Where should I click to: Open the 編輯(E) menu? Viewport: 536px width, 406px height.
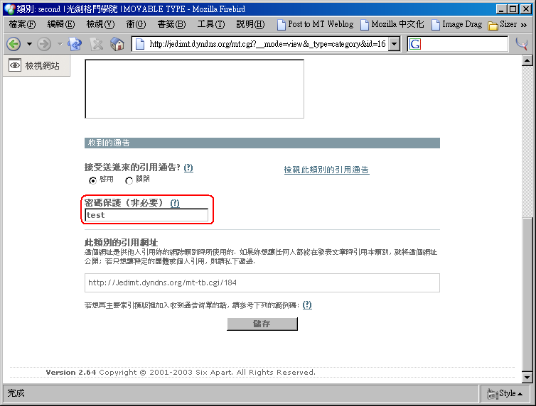(61, 24)
